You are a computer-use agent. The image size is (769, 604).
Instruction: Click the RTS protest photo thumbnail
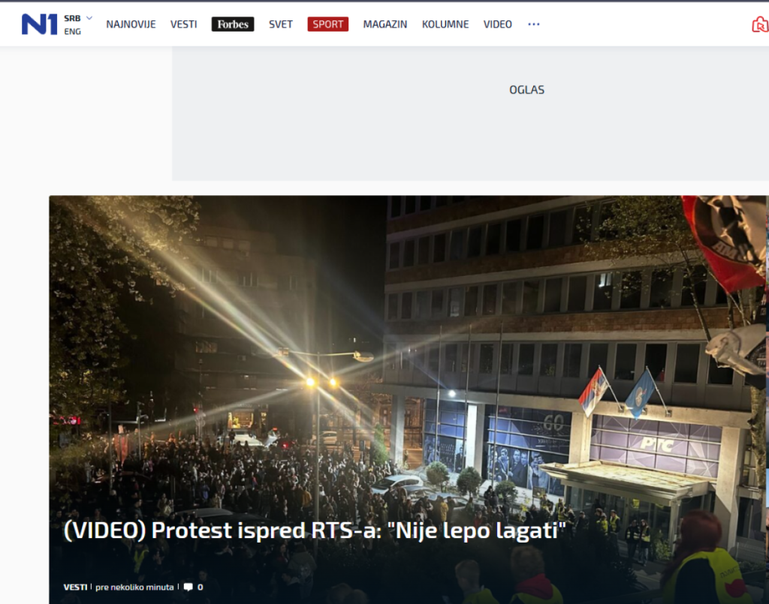tap(409, 399)
